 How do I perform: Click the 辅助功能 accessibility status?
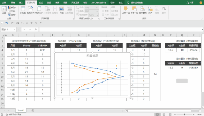click(13, 114)
